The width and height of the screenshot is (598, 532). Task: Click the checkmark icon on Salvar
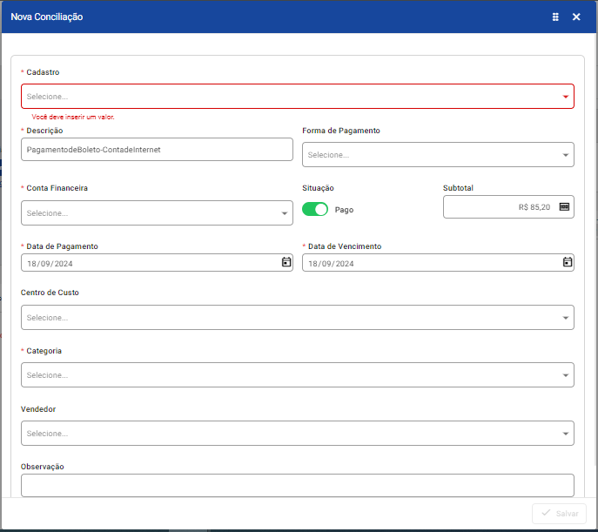click(545, 514)
